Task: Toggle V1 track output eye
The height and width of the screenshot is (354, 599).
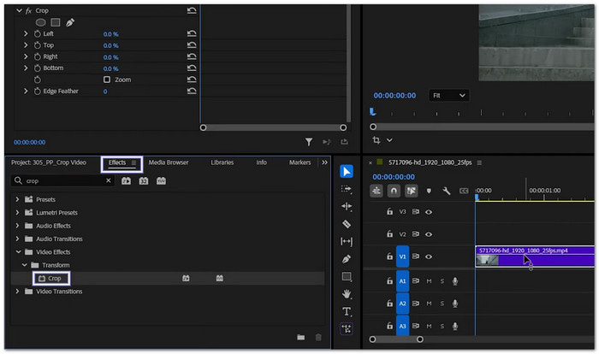Action: tap(429, 257)
